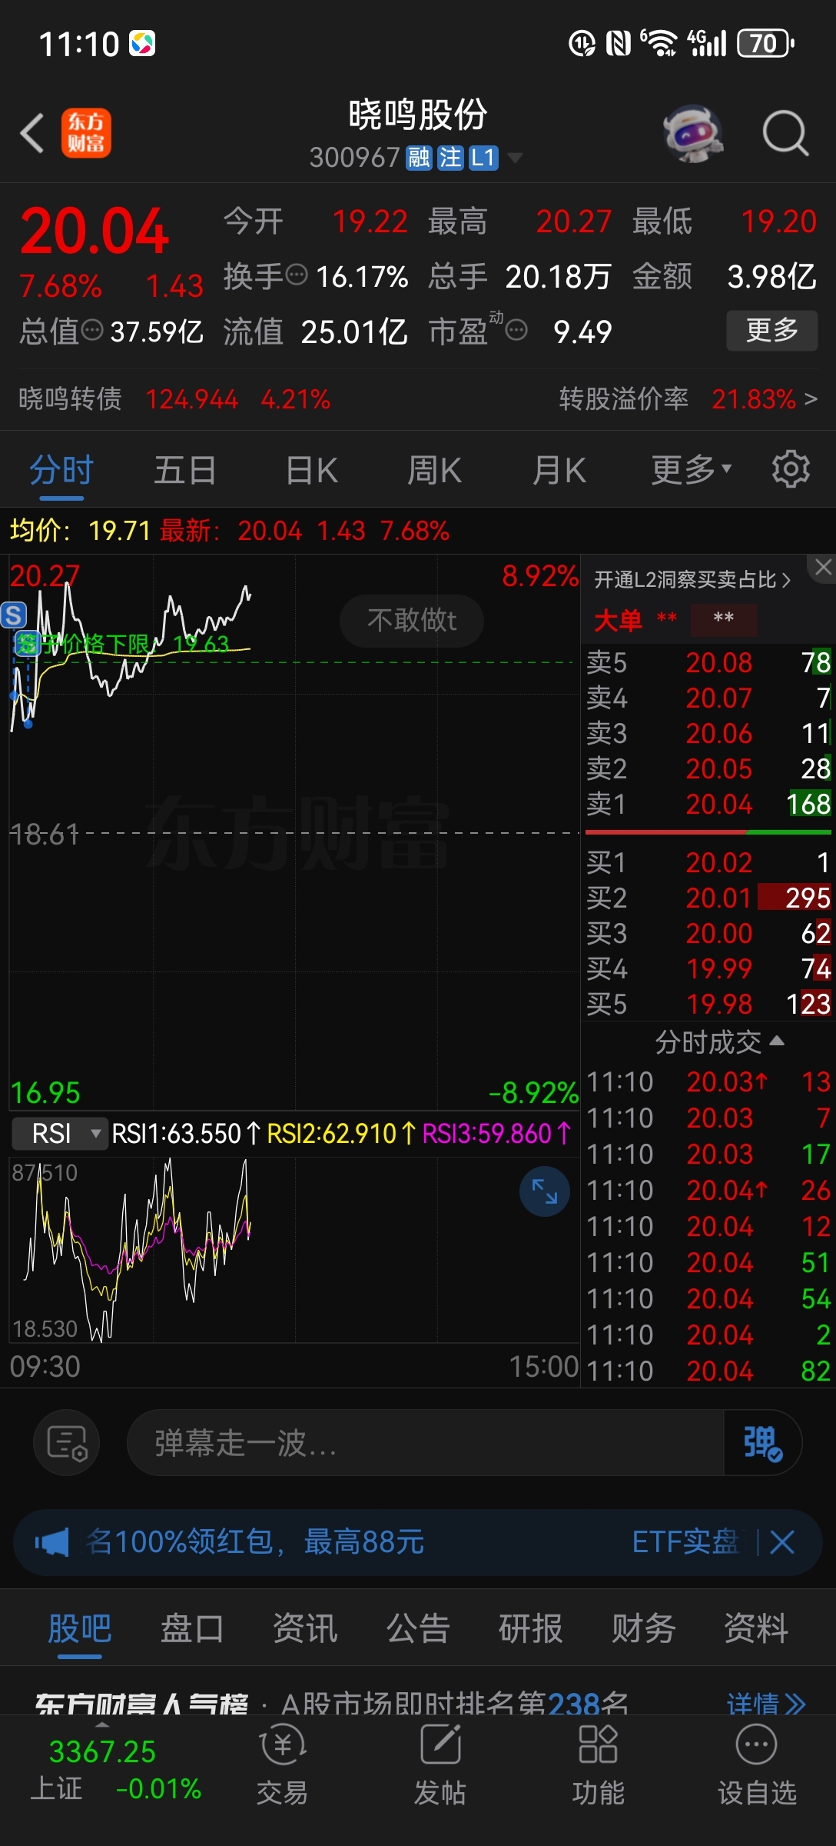Tap the 注 notice badge

pyautogui.click(x=450, y=158)
